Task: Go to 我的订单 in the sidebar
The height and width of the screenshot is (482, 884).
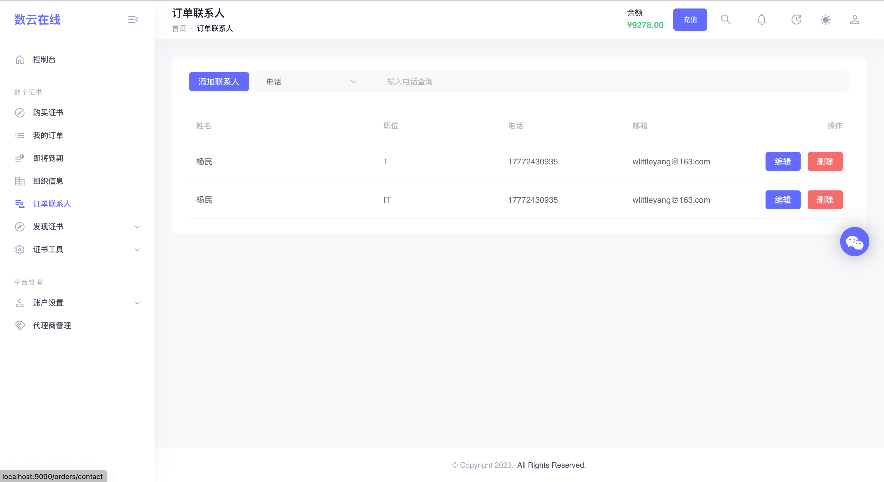Action: (48, 135)
